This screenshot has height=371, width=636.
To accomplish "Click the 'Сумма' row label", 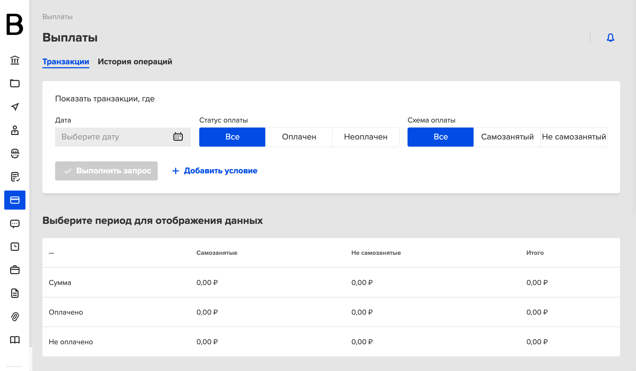I will point(60,283).
